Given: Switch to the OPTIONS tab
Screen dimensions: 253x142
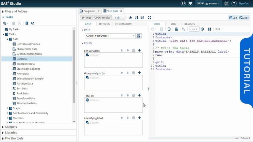Looking at the screenshot, I should (x=104, y=24).
